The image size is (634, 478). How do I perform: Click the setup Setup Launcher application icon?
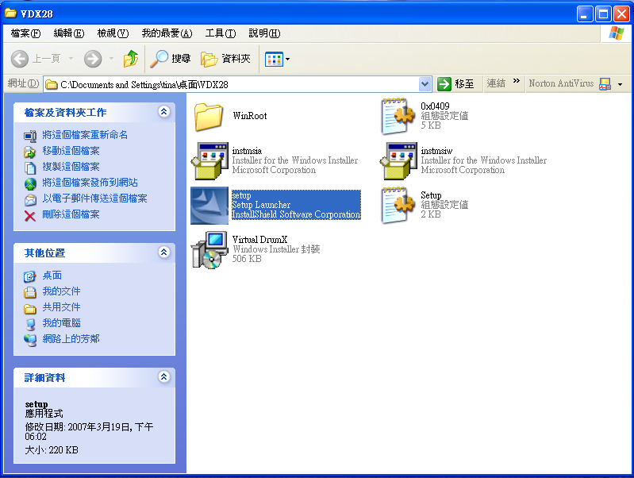[x=209, y=205]
